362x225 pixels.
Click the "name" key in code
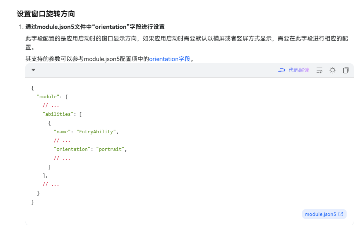click(x=62, y=131)
